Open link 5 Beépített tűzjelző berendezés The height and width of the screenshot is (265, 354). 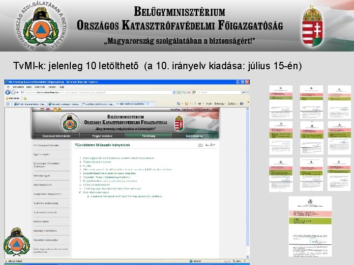pos(109,173)
